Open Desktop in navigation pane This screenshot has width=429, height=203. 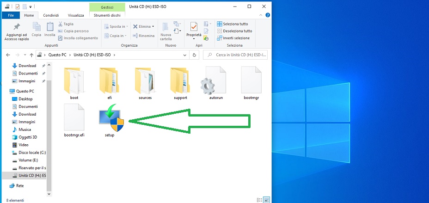click(25, 99)
